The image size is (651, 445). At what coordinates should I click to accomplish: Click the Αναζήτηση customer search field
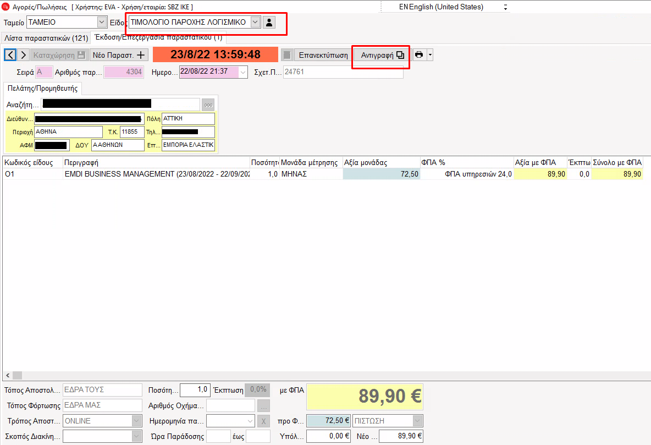pos(120,105)
